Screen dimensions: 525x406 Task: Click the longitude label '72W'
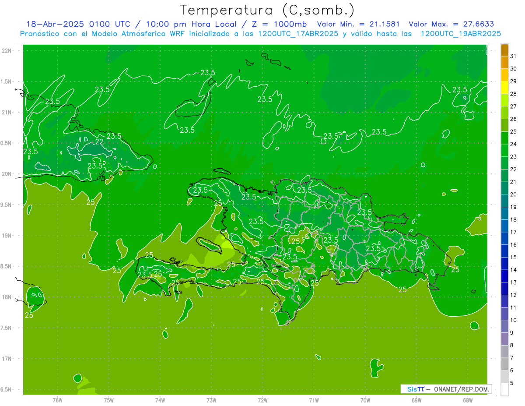pyautogui.click(x=263, y=400)
